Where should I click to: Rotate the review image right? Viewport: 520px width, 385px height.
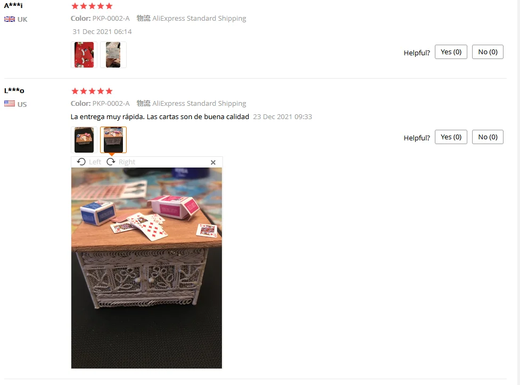point(111,162)
